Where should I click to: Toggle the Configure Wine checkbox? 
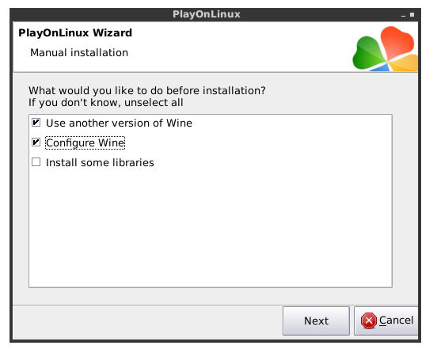[36, 142]
